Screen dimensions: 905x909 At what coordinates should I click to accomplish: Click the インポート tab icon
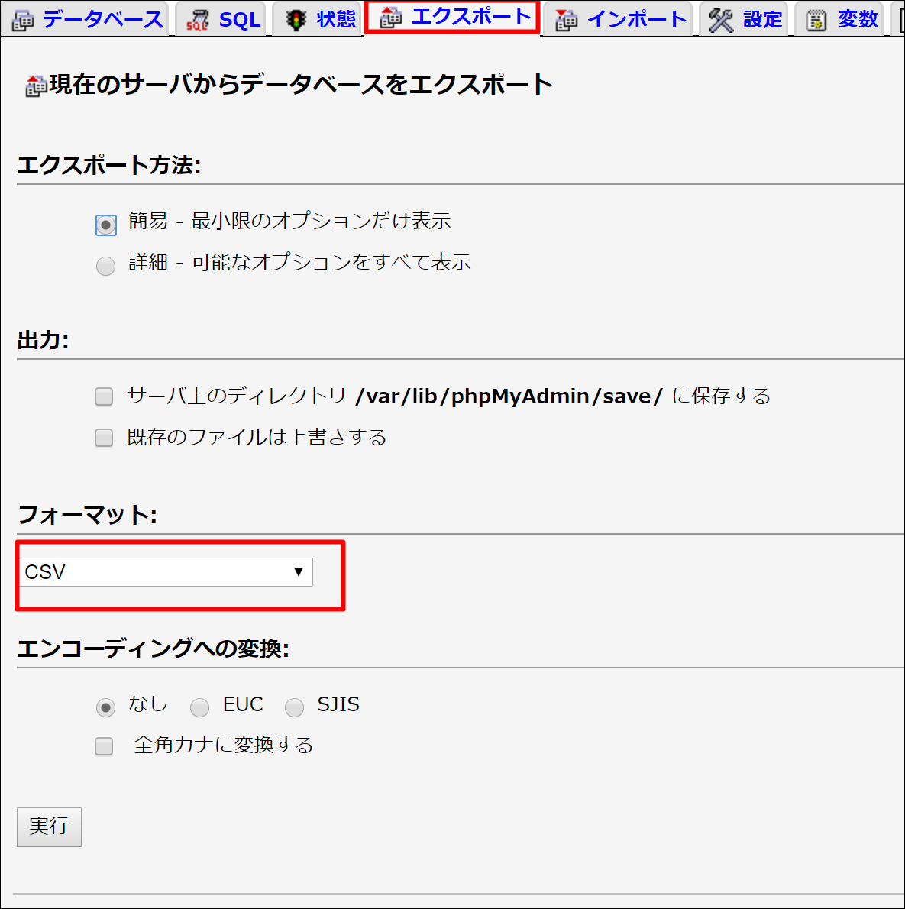567,21
